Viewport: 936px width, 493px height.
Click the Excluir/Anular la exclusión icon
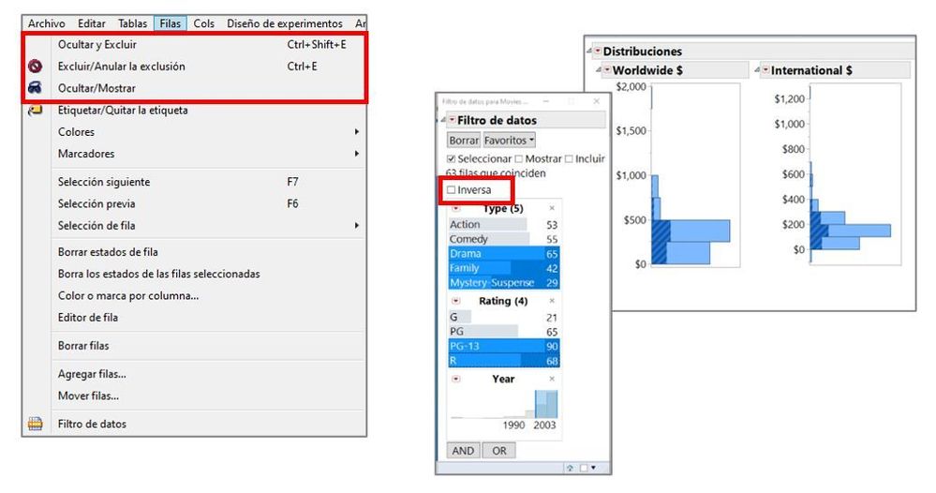pyautogui.click(x=36, y=67)
